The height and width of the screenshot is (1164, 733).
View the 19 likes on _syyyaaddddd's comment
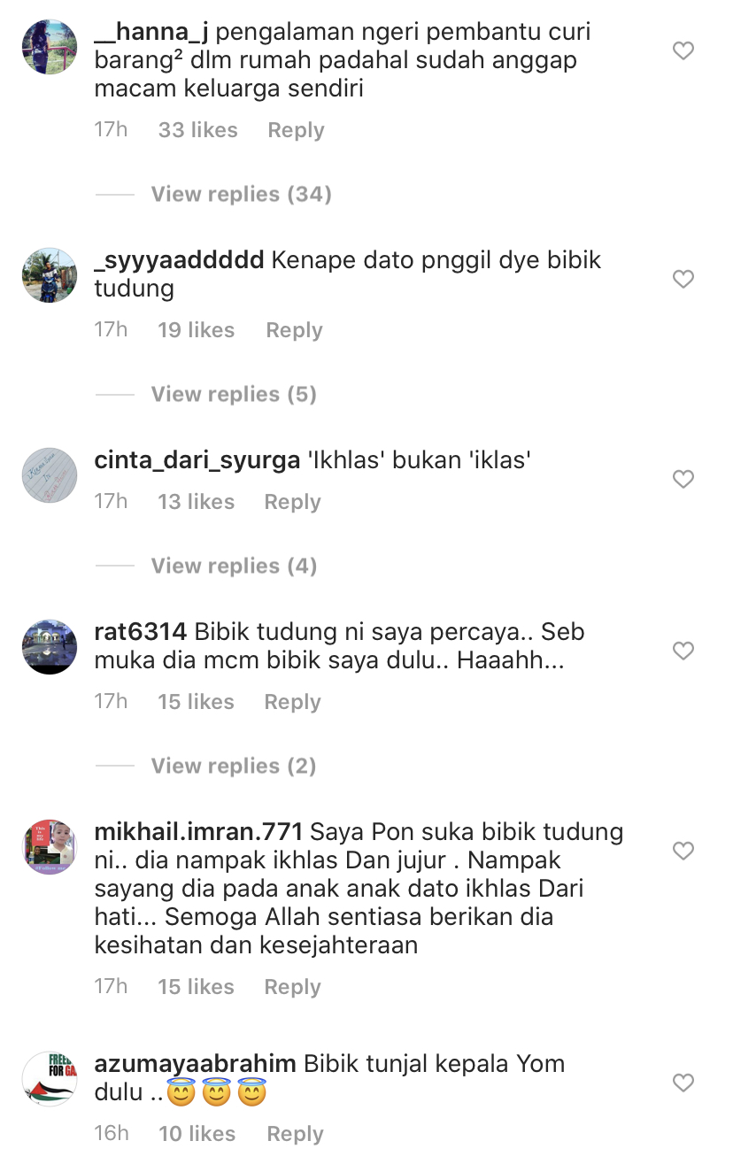pyautogui.click(x=196, y=330)
